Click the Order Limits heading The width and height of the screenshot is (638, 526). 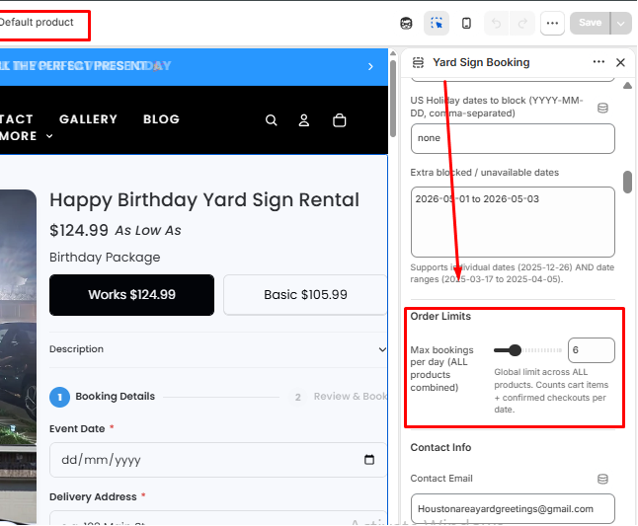pos(440,316)
